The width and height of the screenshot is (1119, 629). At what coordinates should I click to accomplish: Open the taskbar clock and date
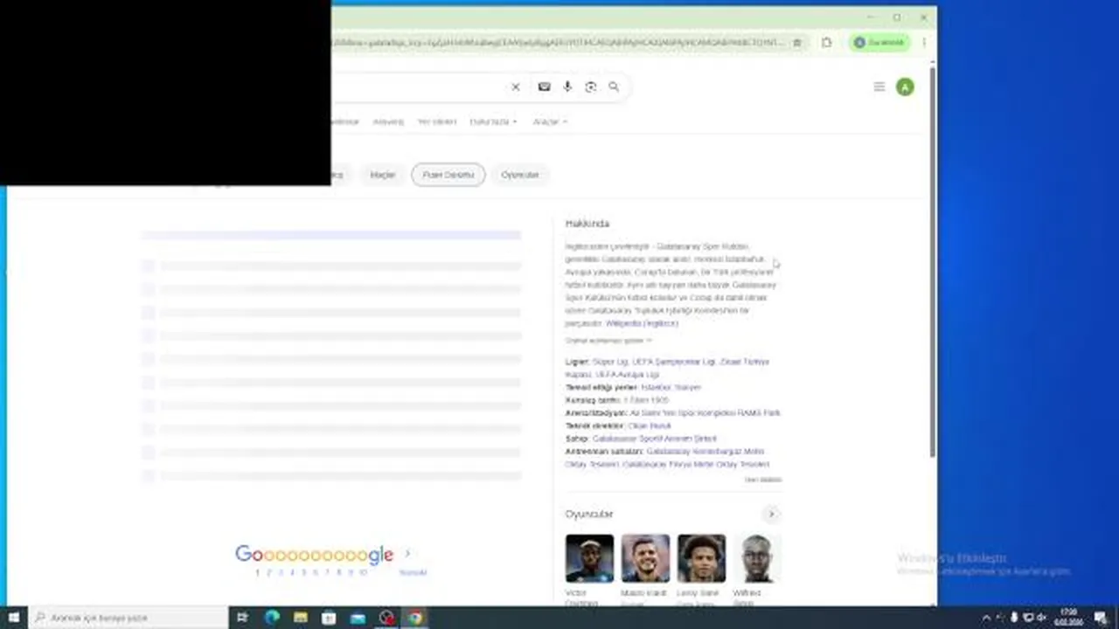click(x=1069, y=618)
